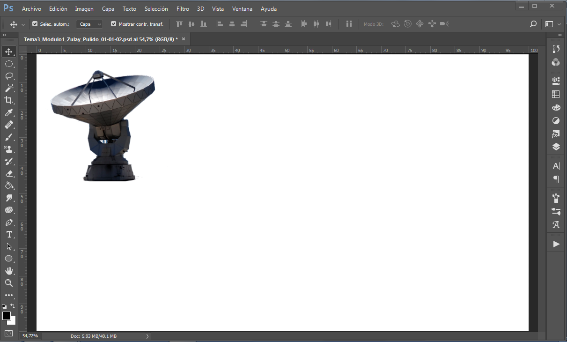The image size is (567, 342).
Task: Select the Lasso tool
Action: click(x=9, y=76)
